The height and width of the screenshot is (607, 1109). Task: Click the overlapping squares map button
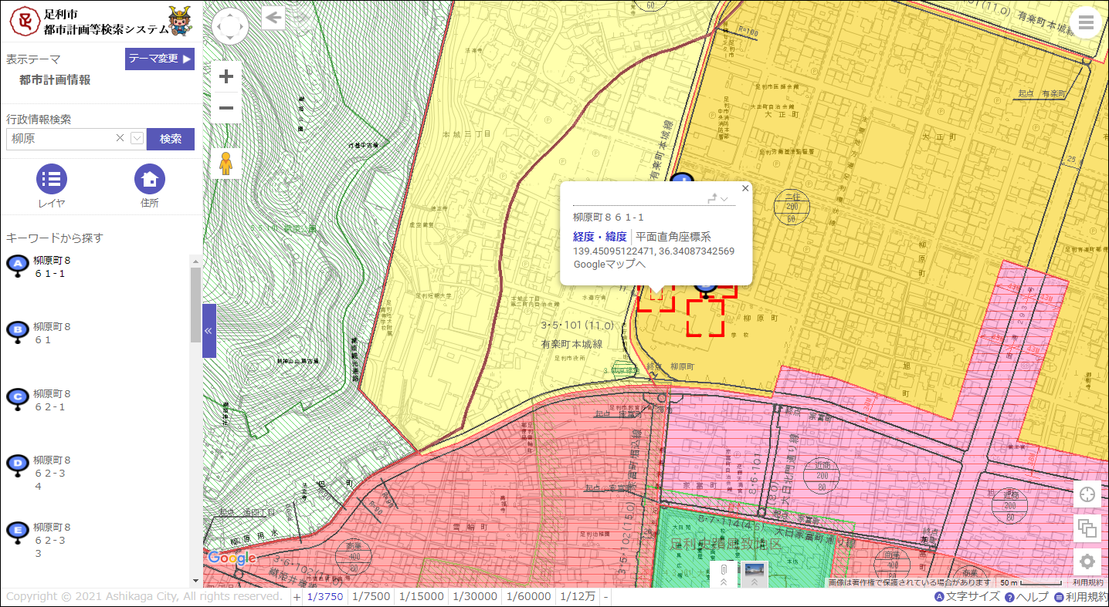pos(1087,528)
